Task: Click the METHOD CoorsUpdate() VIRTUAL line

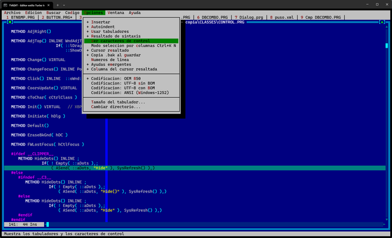Action: (44, 88)
